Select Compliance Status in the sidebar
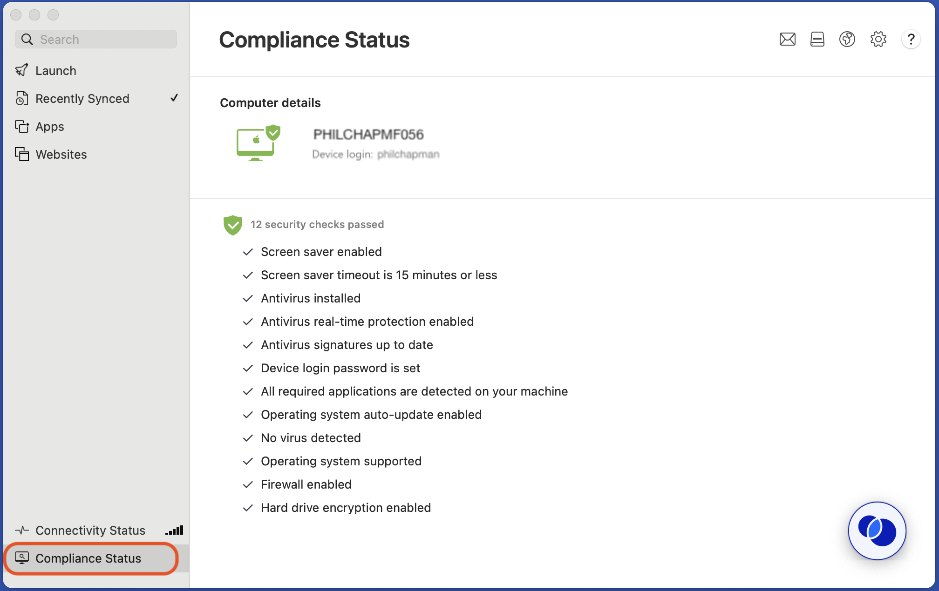Viewport: 939px width, 591px height. pos(96,558)
